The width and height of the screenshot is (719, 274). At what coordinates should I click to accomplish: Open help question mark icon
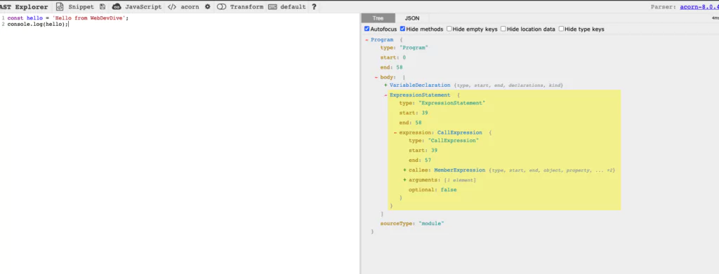pos(314,7)
